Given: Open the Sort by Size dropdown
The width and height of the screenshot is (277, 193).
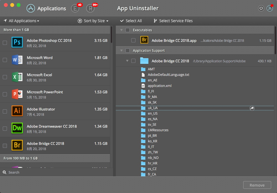Looking at the screenshot, I should click(x=93, y=21).
